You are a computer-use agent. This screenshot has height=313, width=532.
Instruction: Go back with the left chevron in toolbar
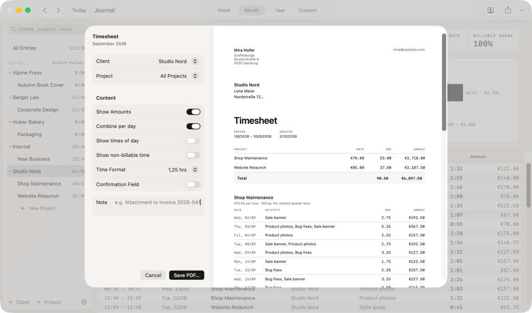(x=45, y=10)
